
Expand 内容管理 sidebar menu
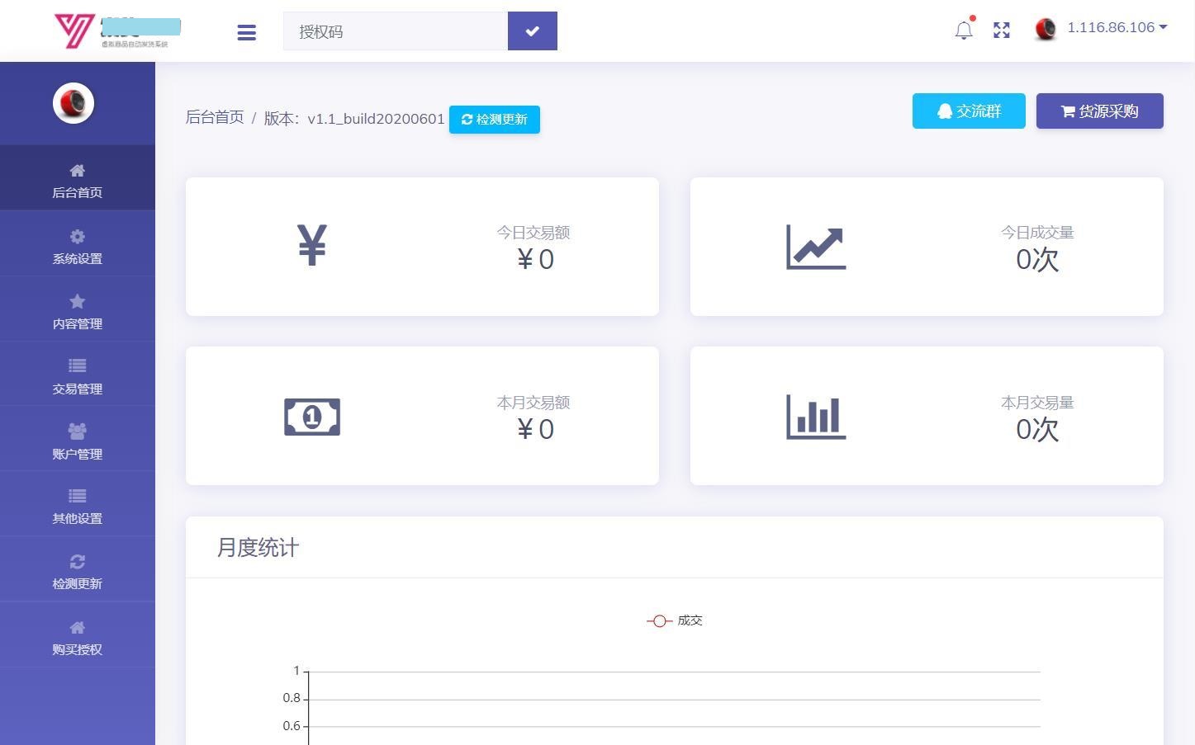point(78,312)
